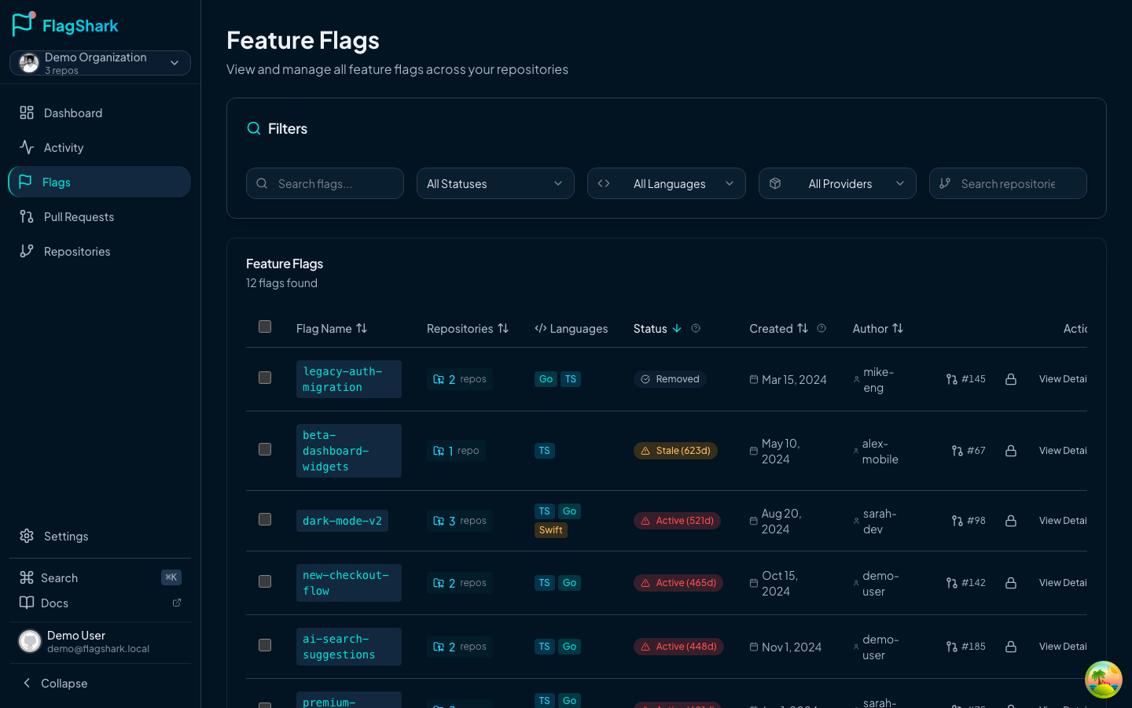The image size is (1132, 708).
Task: Open the Demo Organization switcher
Action: click(100, 63)
